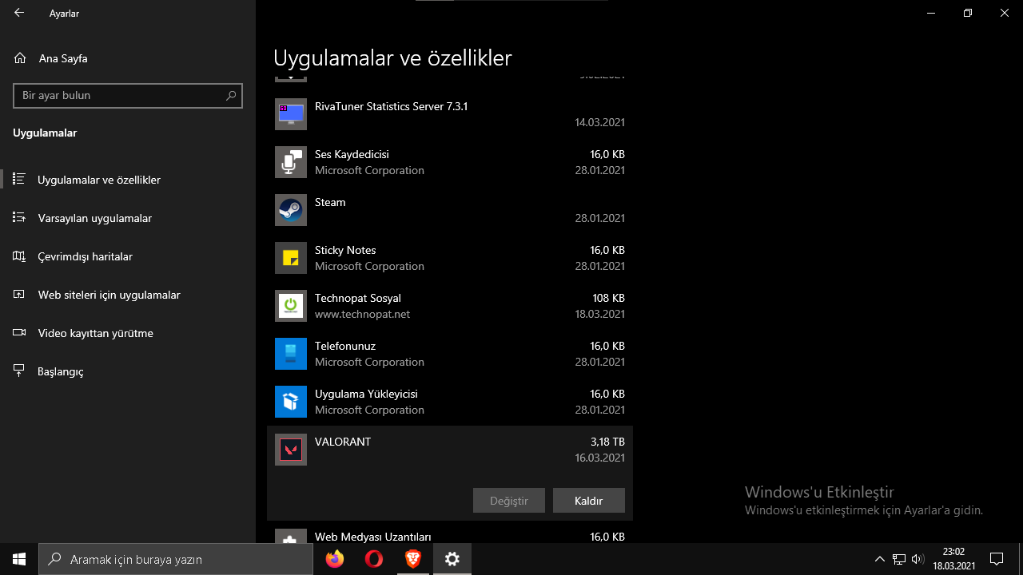Open Uygulamalar ve özellikler section

point(128,180)
